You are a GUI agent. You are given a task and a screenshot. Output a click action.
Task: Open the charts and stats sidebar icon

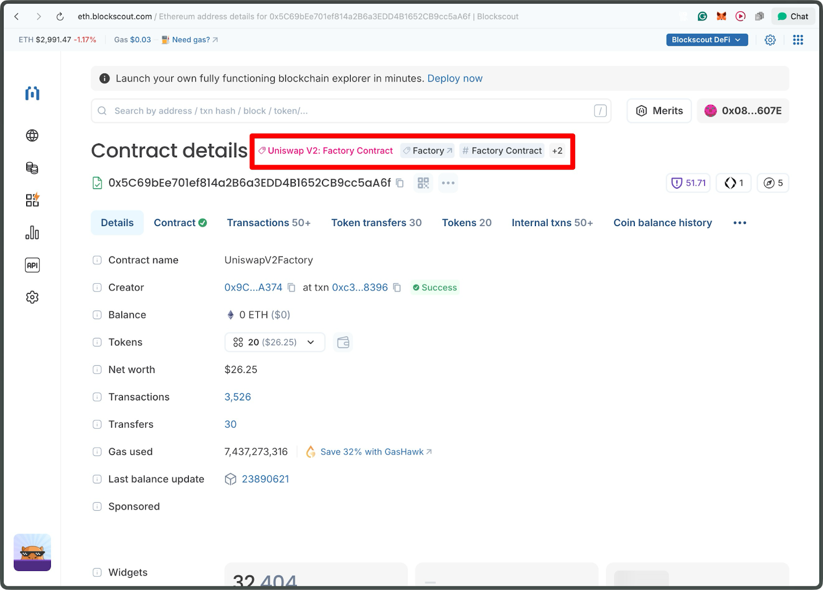tap(32, 233)
